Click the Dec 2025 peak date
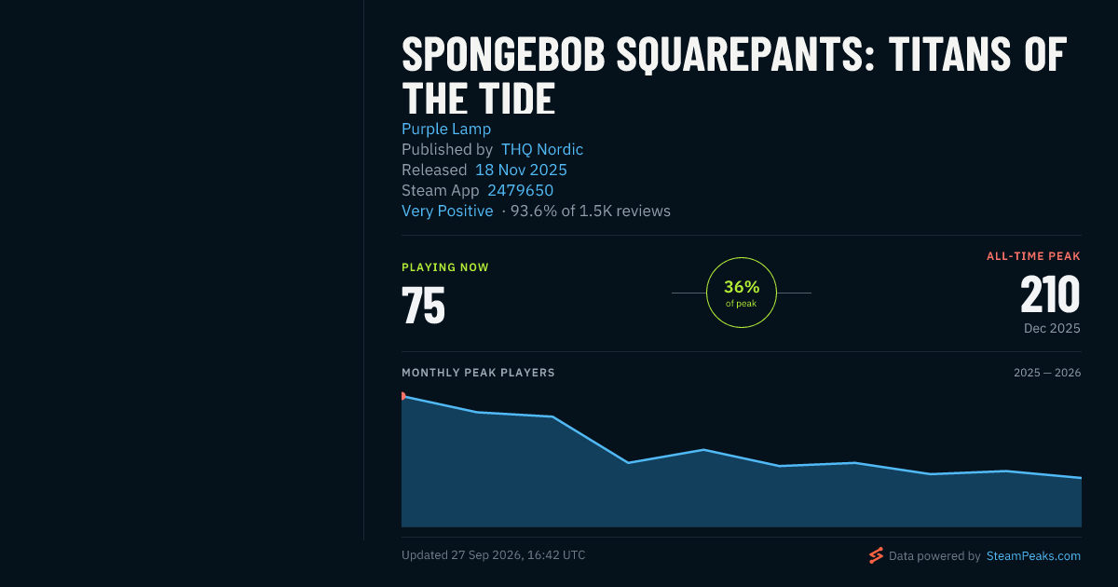 point(1052,328)
